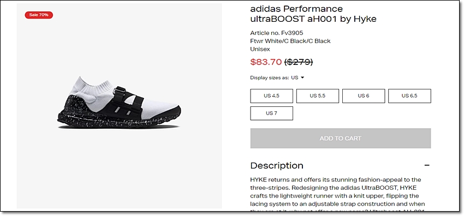
Task: Select size US 7
Action: [x=271, y=113]
